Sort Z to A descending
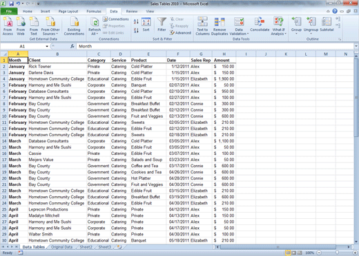The image size is (359, 256). (x=136, y=30)
